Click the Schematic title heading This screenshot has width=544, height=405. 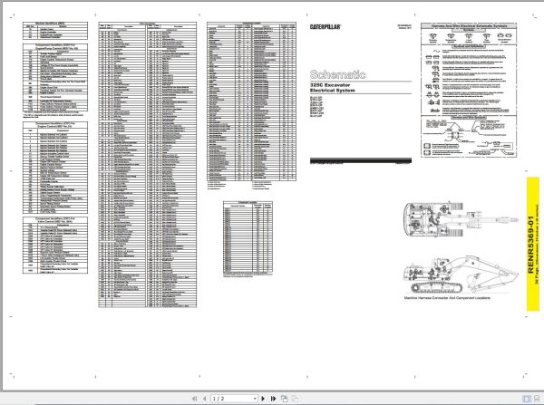click(337, 74)
